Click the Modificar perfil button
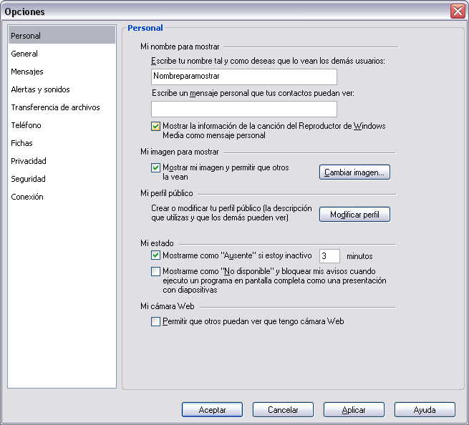Screen dimensions: 469x425 (x=354, y=215)
